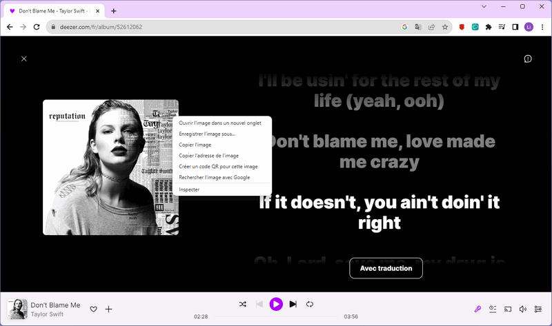Click the translate page icon
The width and height of the screenshot is (552, 326).
pos(418,27)
